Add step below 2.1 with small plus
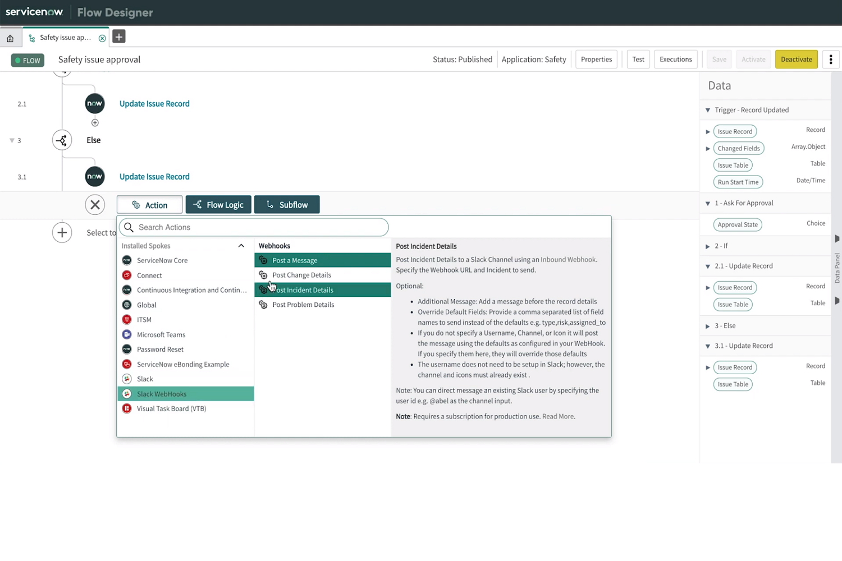 click(x=95, y=123)
